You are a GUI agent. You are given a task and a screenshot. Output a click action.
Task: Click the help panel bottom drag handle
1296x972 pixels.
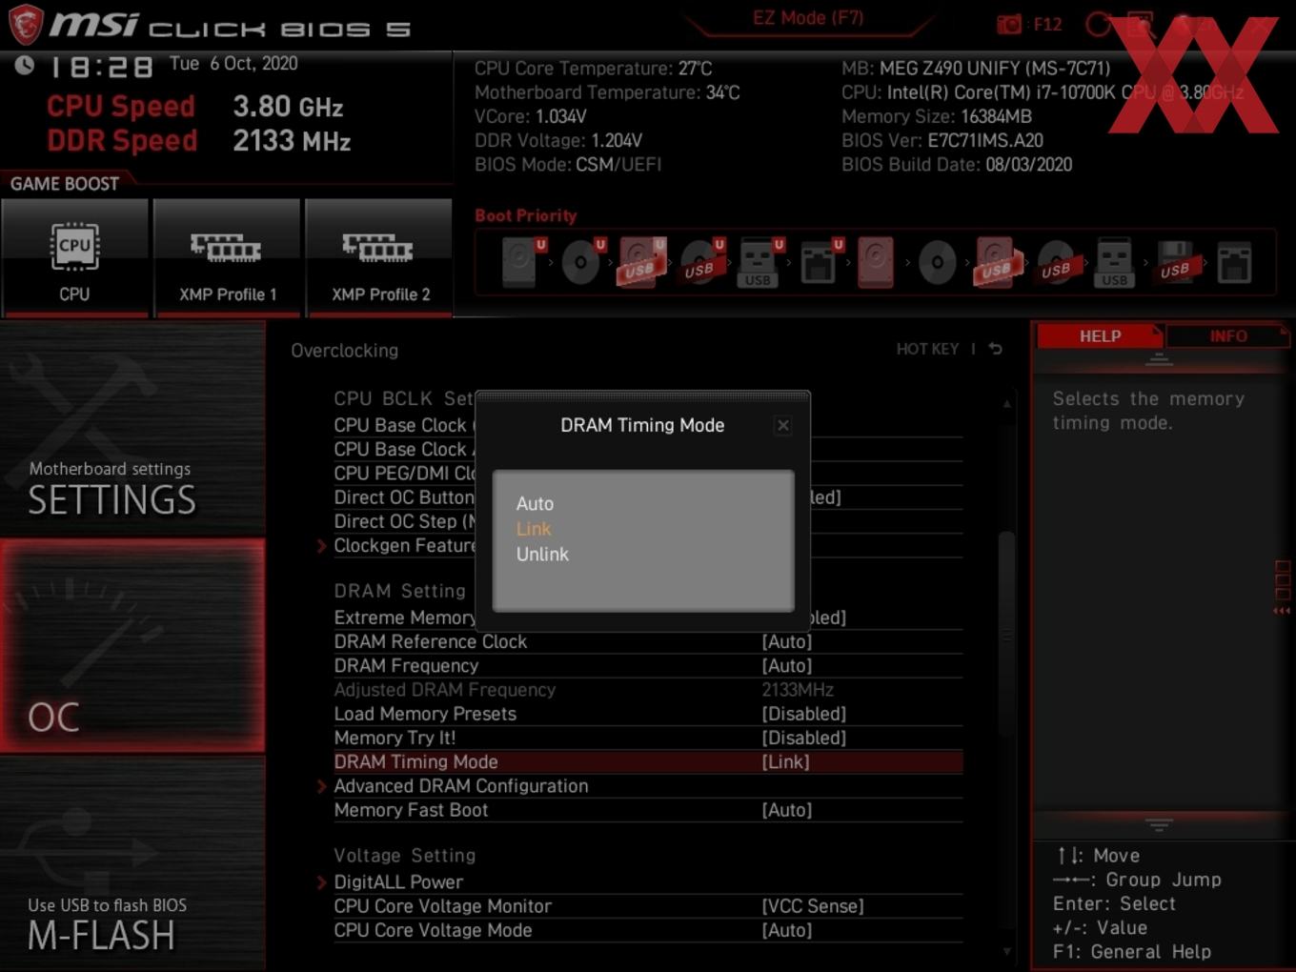(x=1159, y=824)
